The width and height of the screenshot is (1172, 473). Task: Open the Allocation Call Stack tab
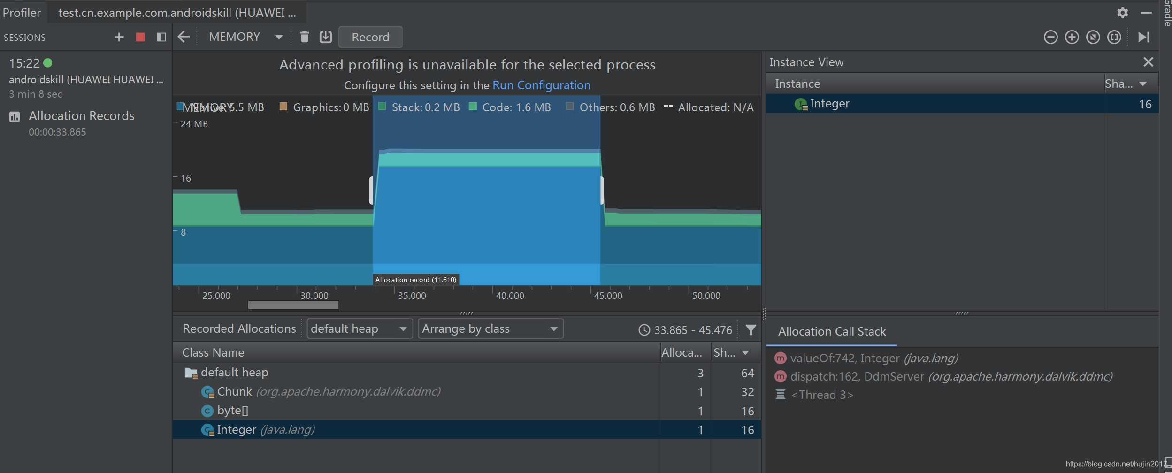832,331
